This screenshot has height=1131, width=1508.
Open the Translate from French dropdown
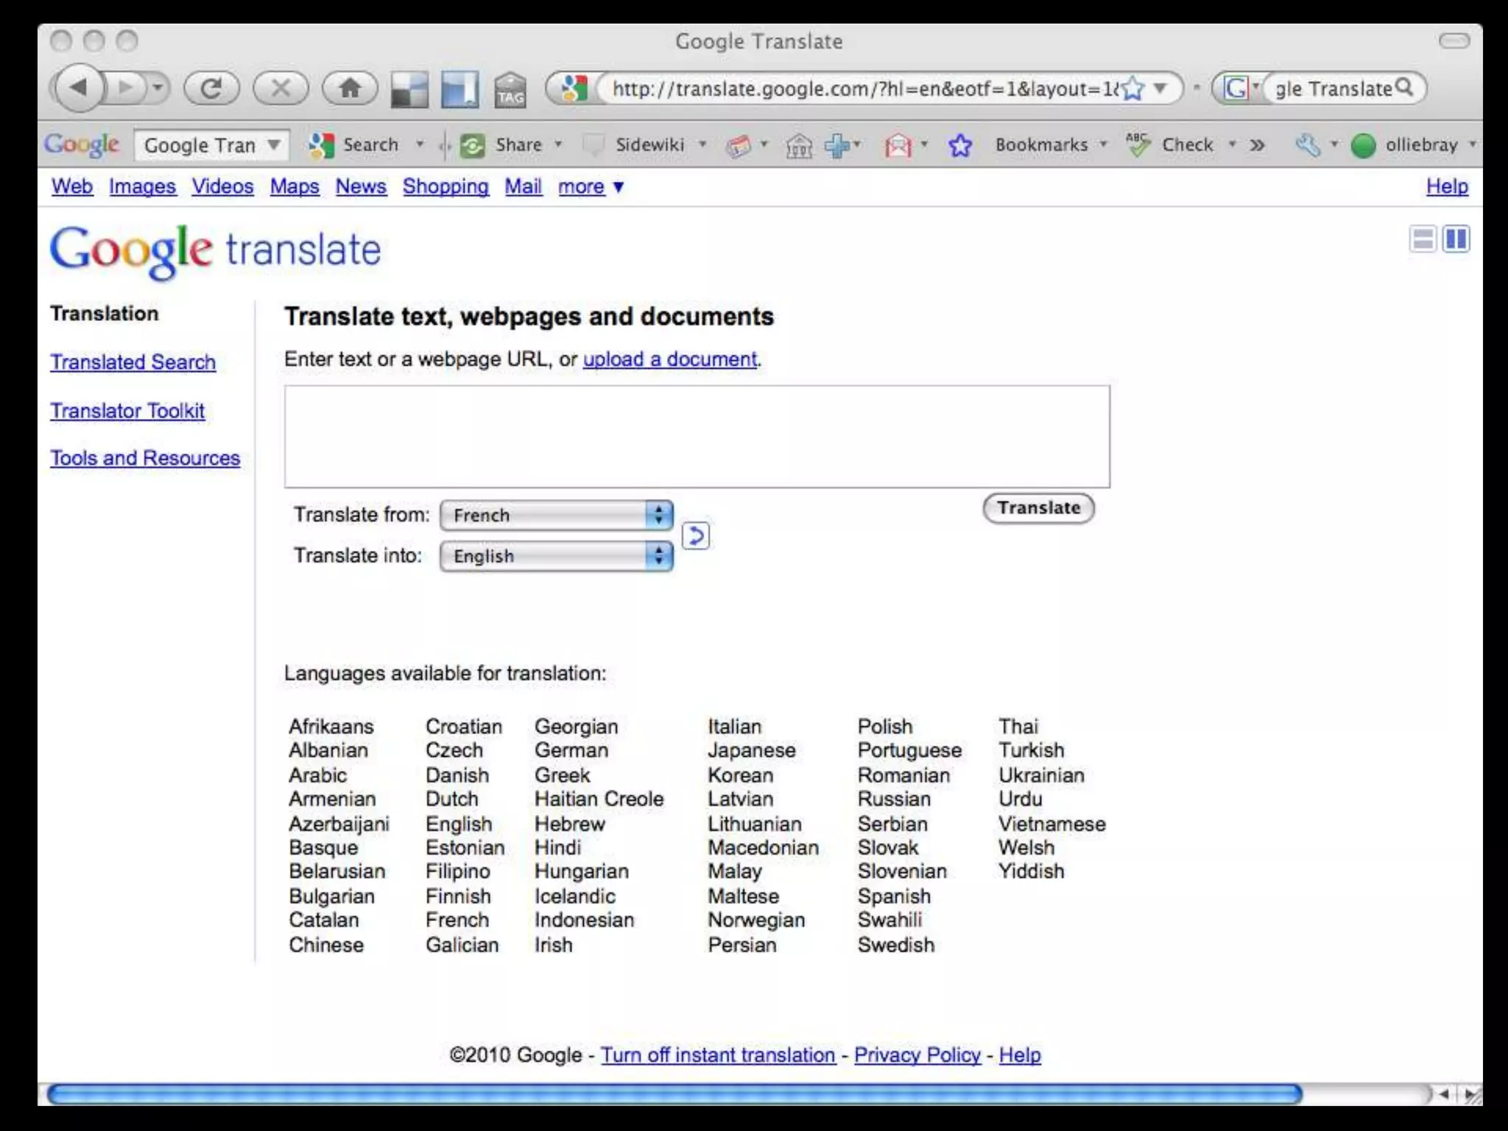coord(556,515)
